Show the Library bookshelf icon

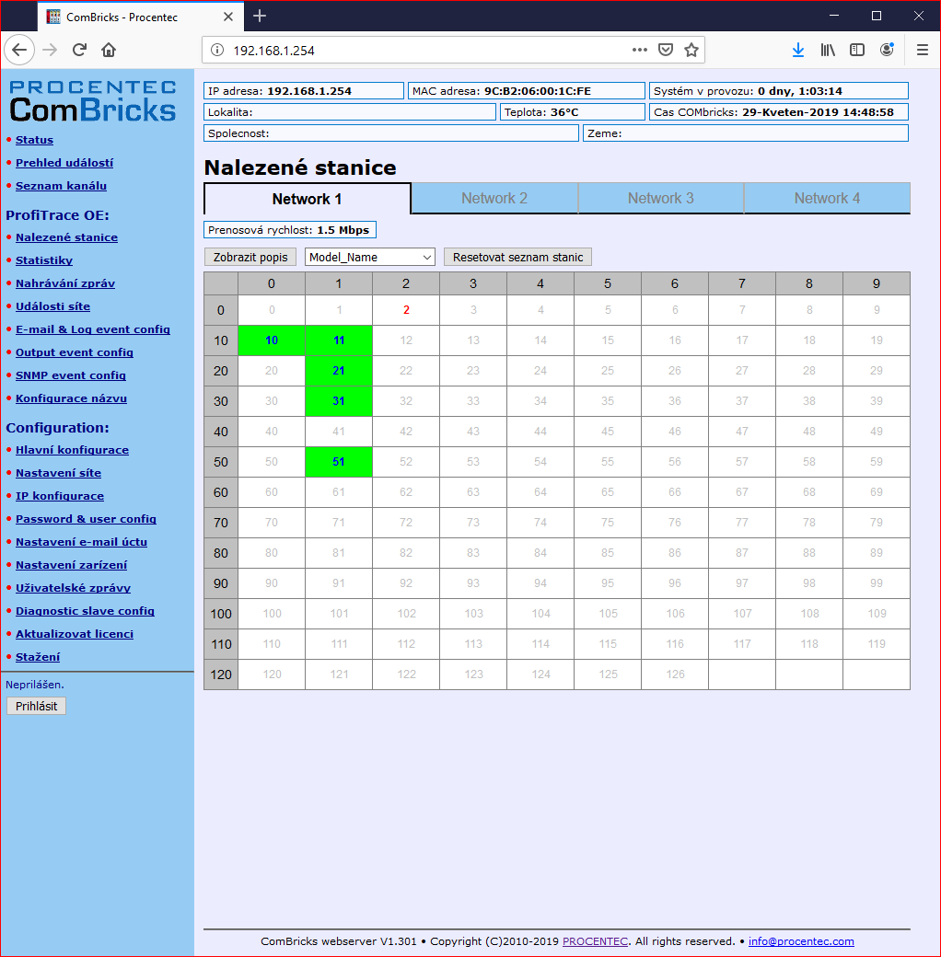click(828, 50)
